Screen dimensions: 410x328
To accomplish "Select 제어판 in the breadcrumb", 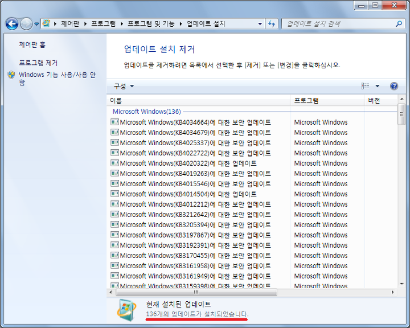I will click(x=70, y=24).
